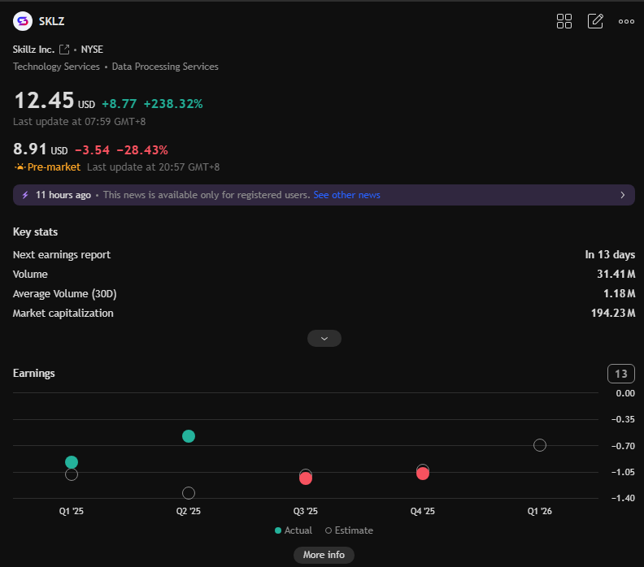Image resolution: width=644 pixels, height=567 pixels.
Task: Click the 8.91 pre-market price
Action: click(x=29, y=149)
